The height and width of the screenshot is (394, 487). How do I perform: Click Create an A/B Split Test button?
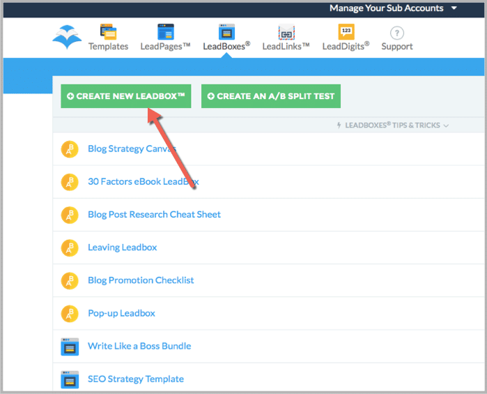[x=271, y=96]
